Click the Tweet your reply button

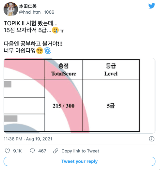click(x=79, y=161)
